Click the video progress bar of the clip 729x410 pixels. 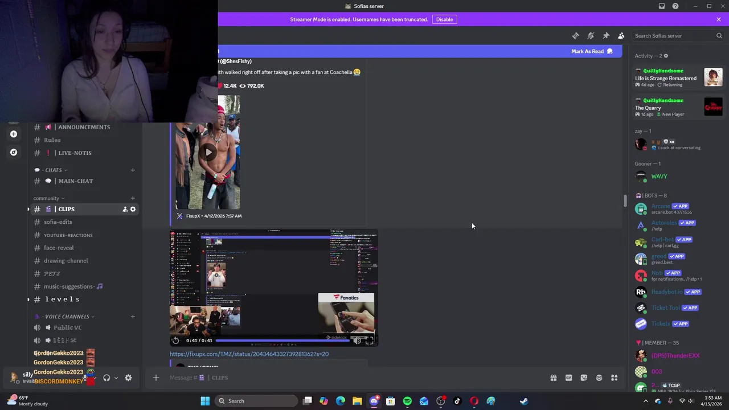coord(283,341)
